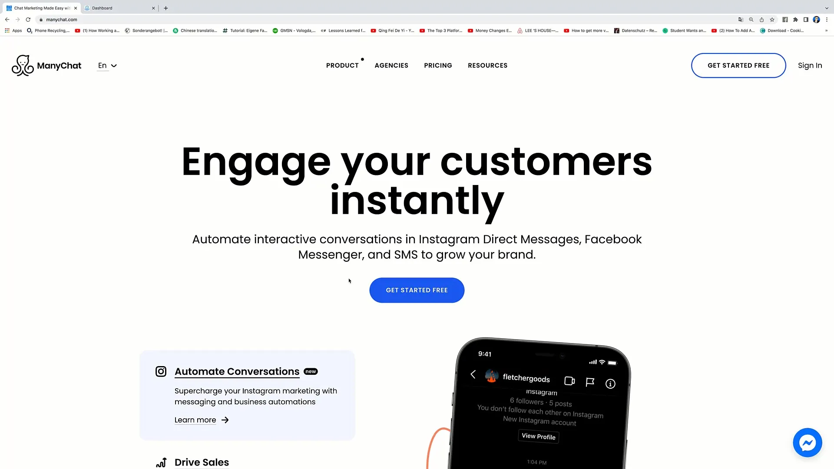
Task: Click RESOURCES navigation item
Action: (x=488, y=65)
